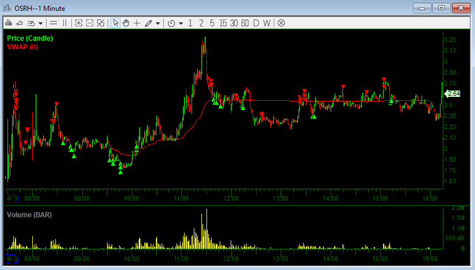Select the vertical line tool

click(64, 23)
